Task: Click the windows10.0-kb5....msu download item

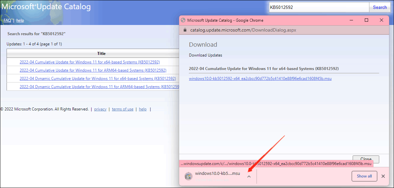Action: 218,174
